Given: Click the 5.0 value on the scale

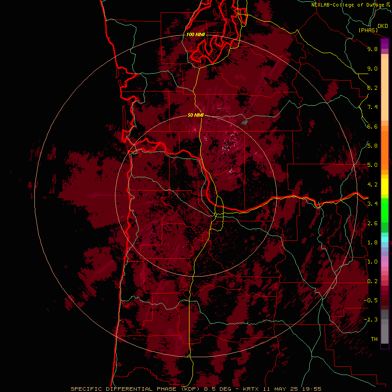Looking at the screenshot, I should pos(372,165).
